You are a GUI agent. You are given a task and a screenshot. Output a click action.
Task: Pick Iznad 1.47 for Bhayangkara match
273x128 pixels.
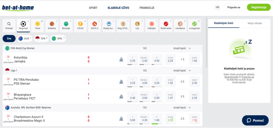pyautogui.click(x=170, y=97)
